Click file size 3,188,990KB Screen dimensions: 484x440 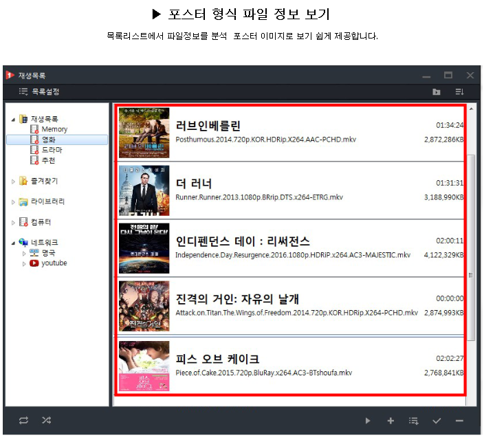(444, 197)
